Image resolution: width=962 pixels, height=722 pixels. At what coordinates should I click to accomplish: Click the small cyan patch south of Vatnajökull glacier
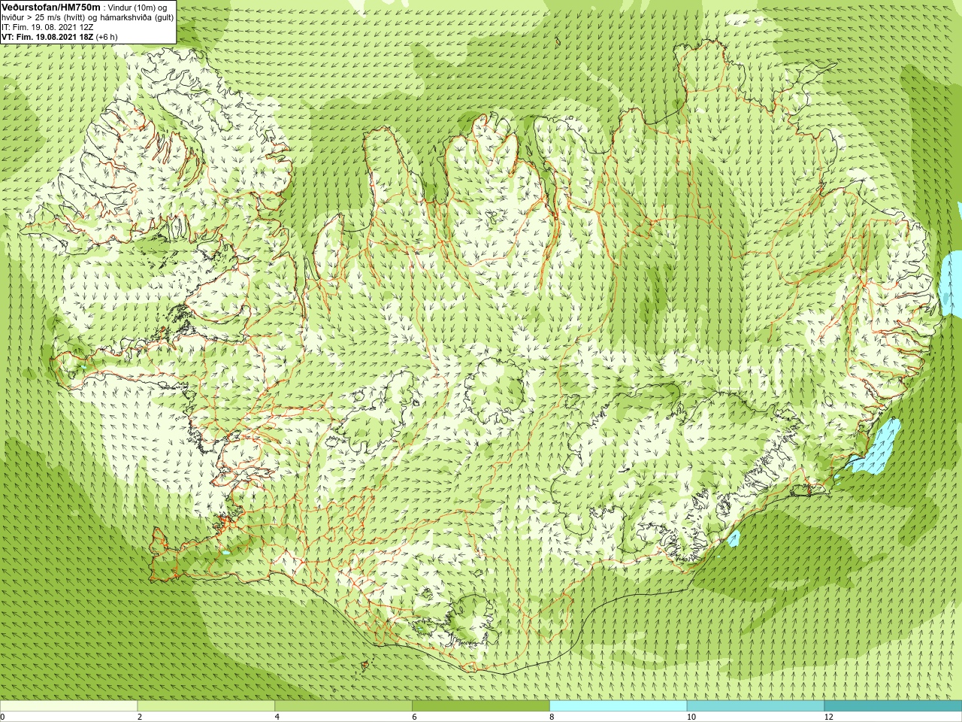[734, 538]
